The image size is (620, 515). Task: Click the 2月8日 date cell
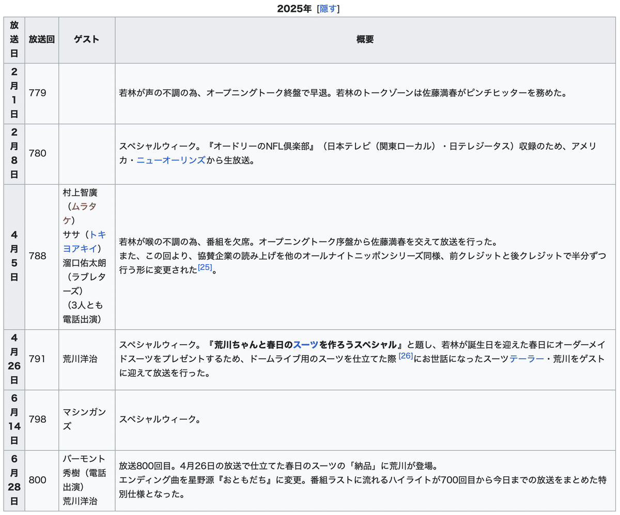coord(14,153)
